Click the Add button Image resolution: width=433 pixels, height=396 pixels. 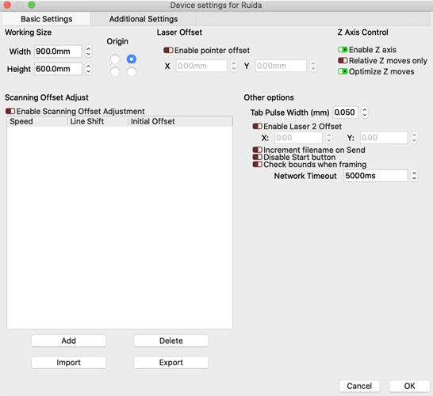(69, 341)
